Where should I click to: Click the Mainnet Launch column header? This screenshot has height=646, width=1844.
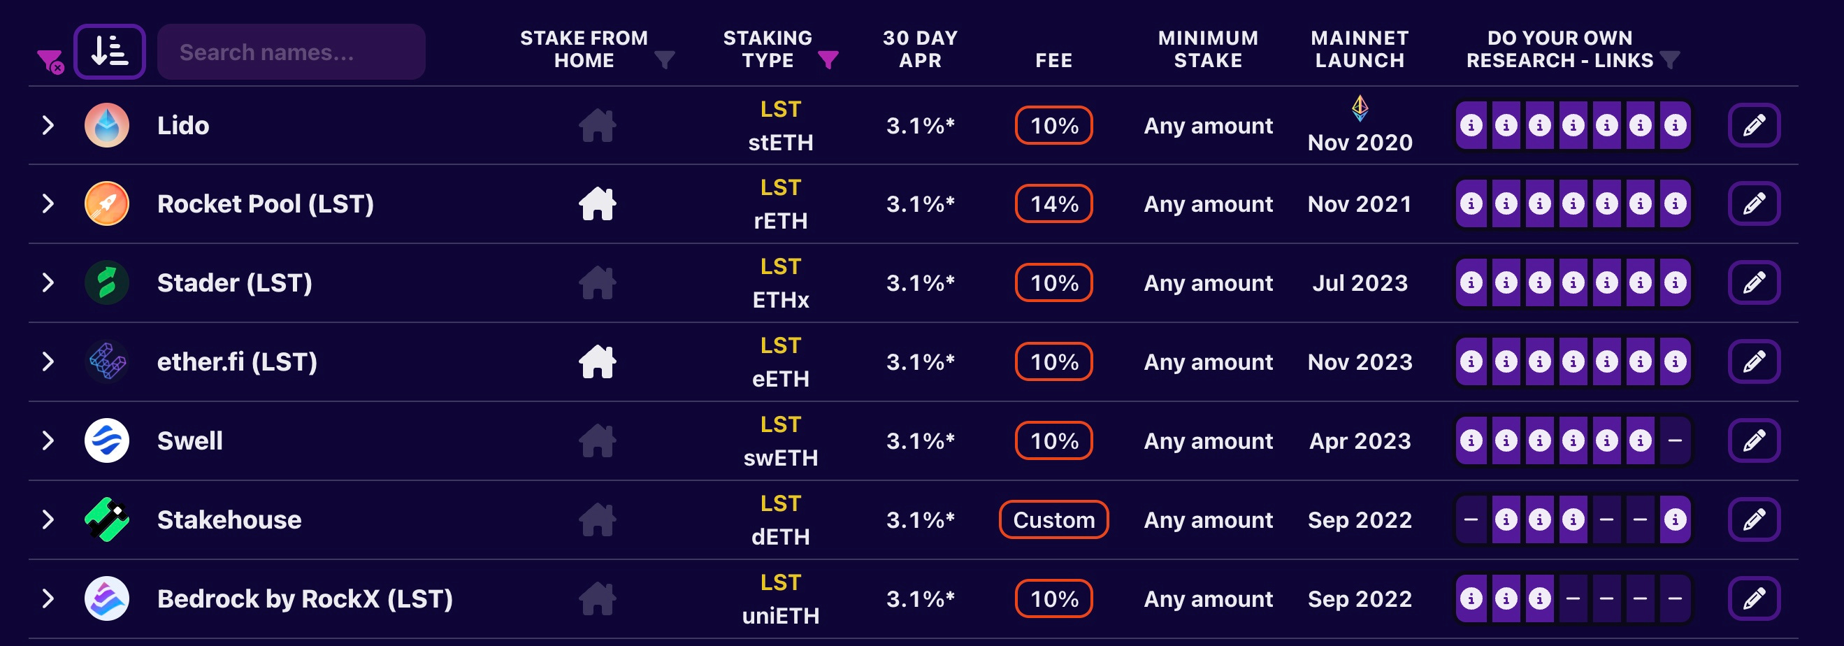pyautogui.click(x=1360, y=49)
